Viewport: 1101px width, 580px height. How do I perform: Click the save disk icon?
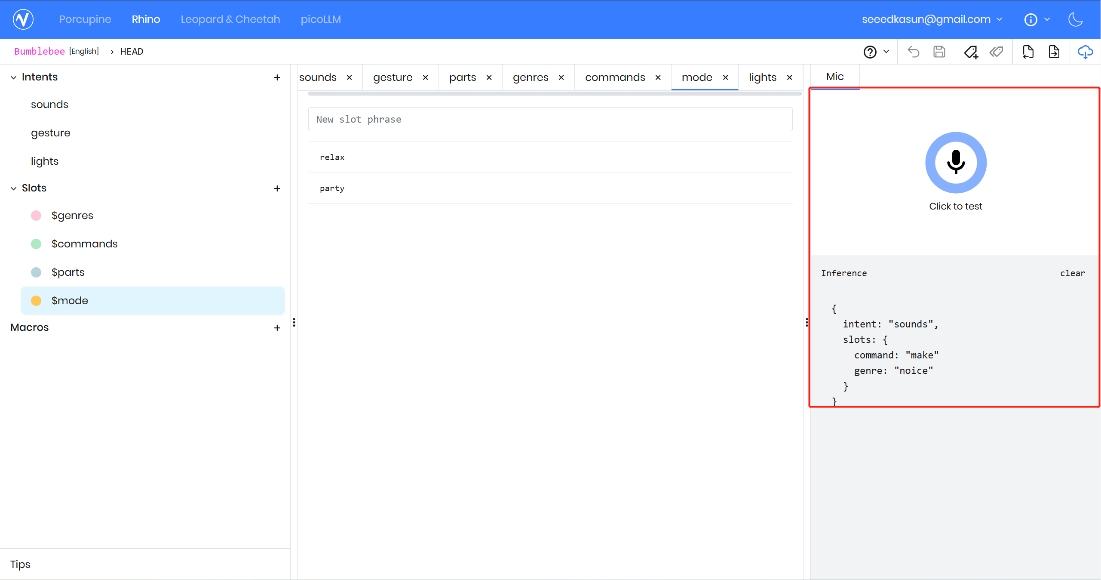pos(939,52)
